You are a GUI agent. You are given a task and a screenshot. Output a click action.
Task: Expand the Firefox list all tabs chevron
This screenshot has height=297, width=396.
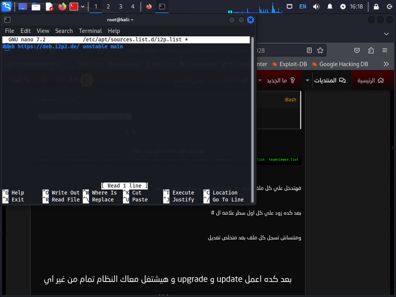[x=386, y=34]
